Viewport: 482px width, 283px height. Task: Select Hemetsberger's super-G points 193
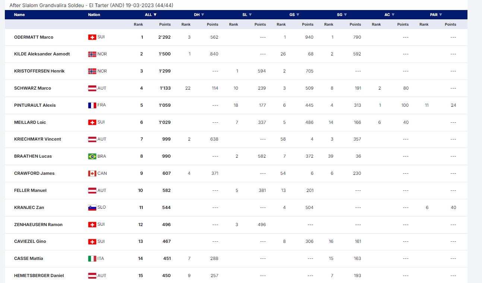[x=357, y=276]
